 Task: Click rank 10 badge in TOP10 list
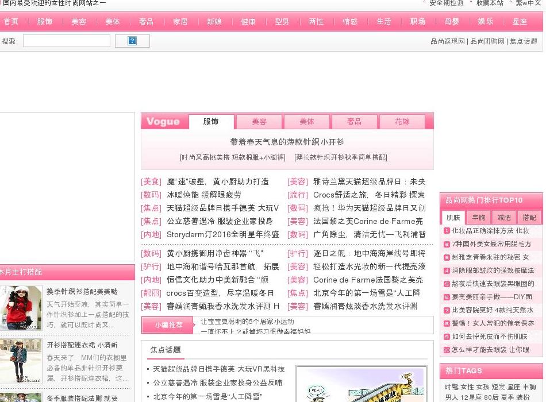point(447,350)
